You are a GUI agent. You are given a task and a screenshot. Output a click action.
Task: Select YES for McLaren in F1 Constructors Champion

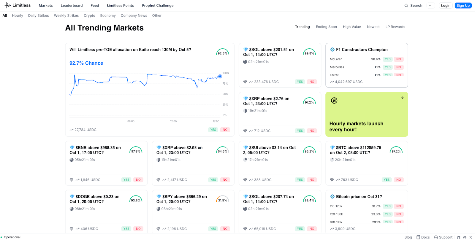click(387, 59)
